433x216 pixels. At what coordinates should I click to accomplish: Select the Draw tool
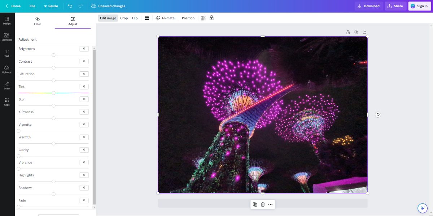[6, 85]
